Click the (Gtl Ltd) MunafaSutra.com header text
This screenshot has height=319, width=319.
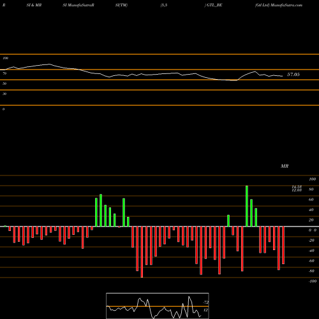click(279, 5)
